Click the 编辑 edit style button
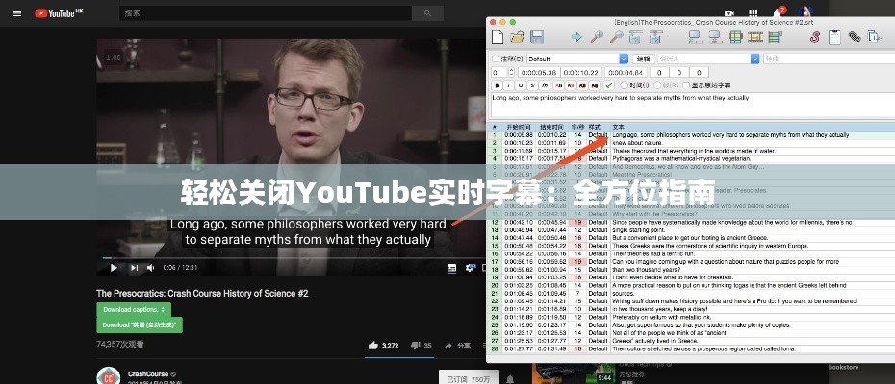This screenshot has height=384, width=895. [x=643, y=59]
